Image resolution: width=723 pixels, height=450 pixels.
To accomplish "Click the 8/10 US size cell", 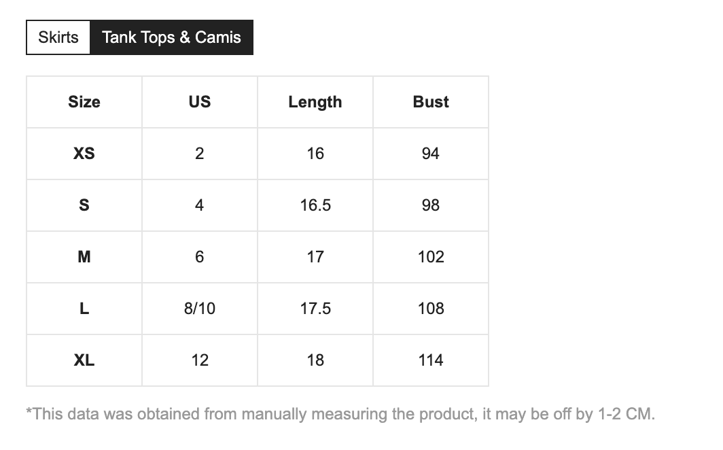I will tap(200, 309).
